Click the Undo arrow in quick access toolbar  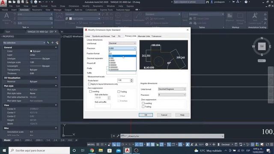(x=40, y=2)
